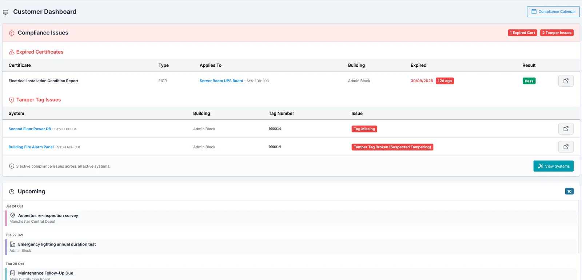Click the Sat 24 Oct date label
Viewport: 582px width, 280px height.
click(x=14, y=206)
